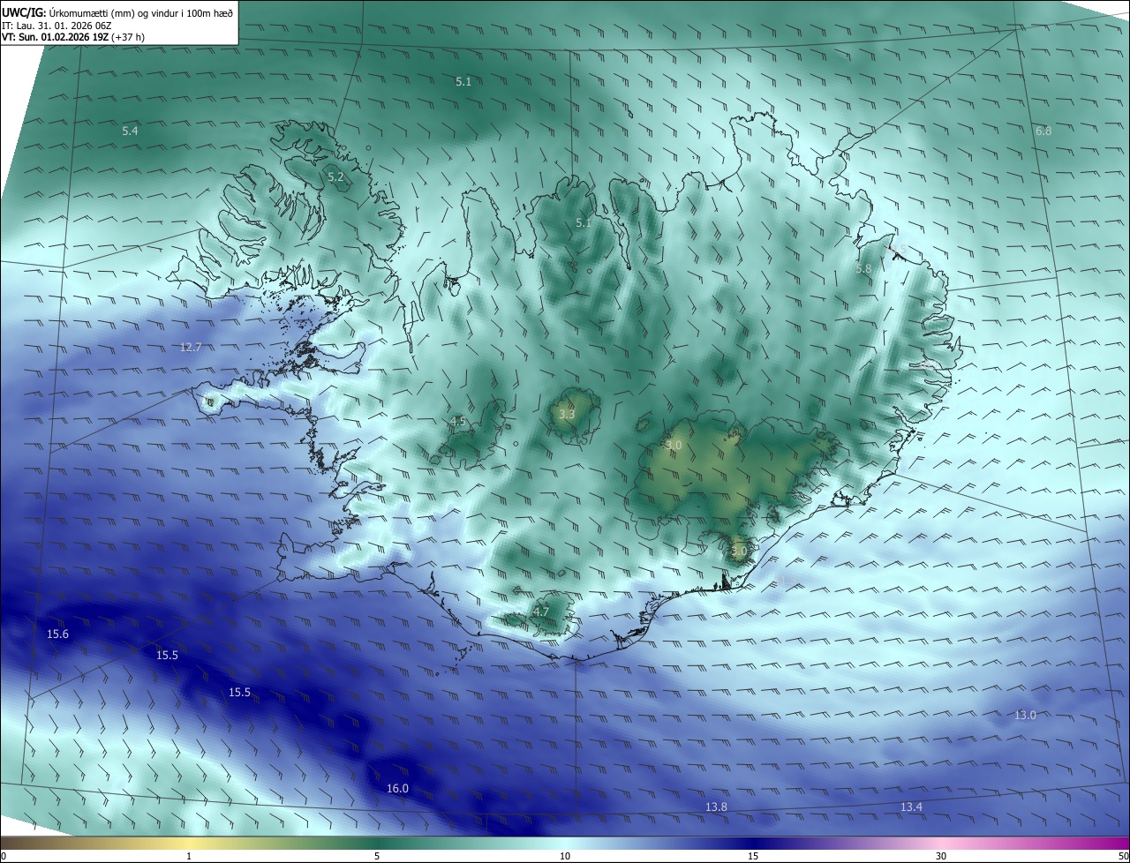Click the 5 tick on the colorbar
Screen dimensions: 1130x863
point(377,856)
